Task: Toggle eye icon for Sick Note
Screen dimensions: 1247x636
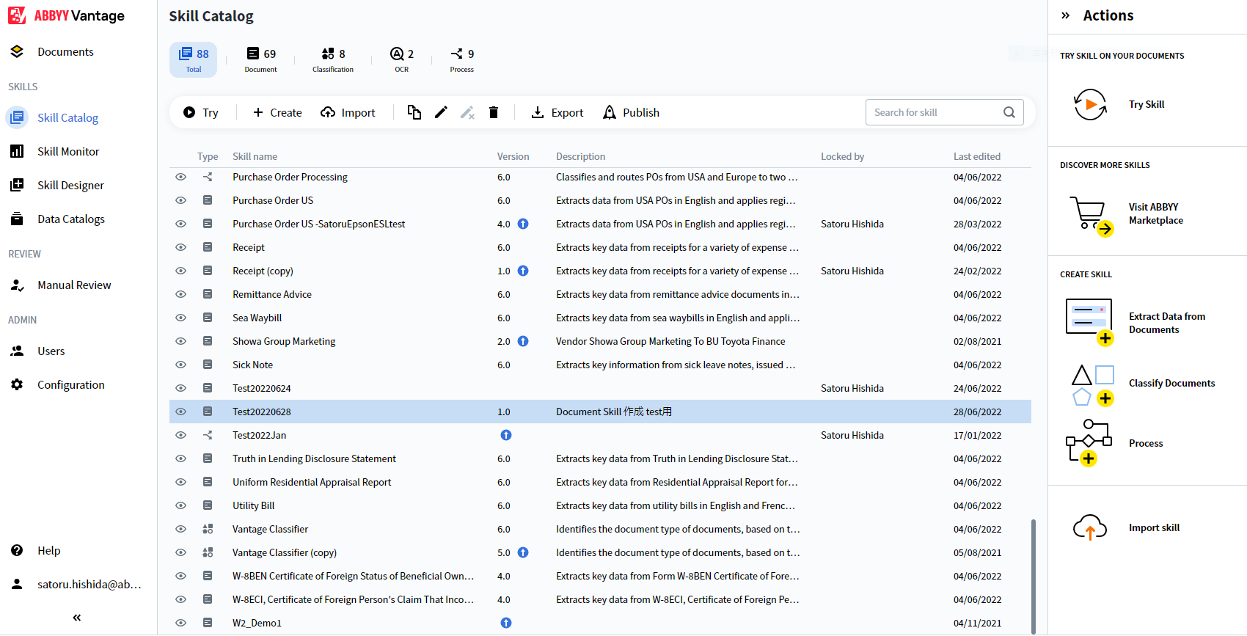Action: 180,365
